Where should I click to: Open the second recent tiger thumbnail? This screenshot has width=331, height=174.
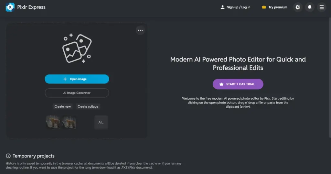point(69,122)
